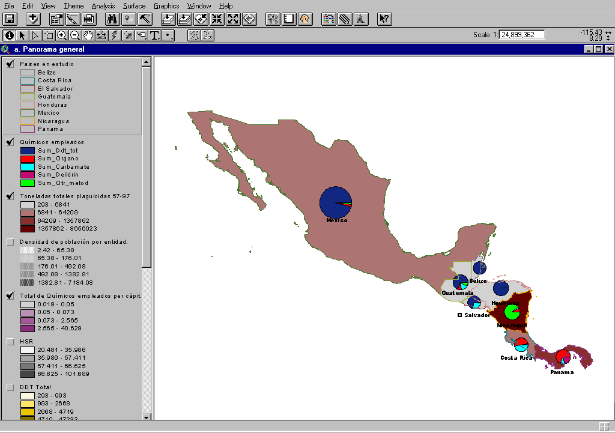Open the Theme menu
This screenshot has width=615, height=433.
click(x=73, y=5)
